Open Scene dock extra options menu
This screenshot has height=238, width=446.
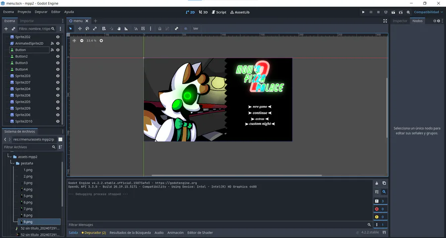pyautogui.click(x=60, y=29)
